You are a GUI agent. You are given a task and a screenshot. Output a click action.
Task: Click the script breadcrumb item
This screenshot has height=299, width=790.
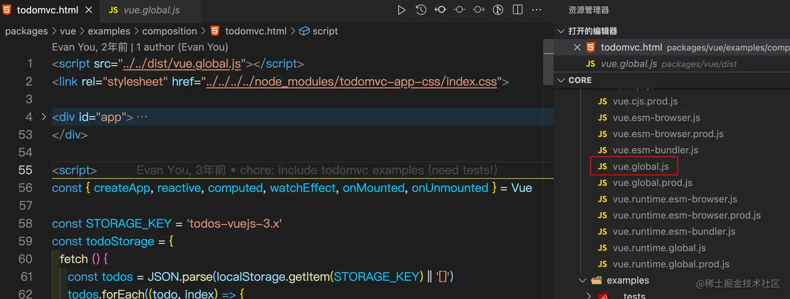325,31
